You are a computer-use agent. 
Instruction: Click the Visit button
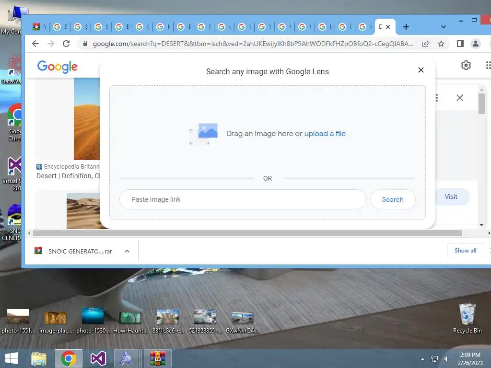point(451,196)
